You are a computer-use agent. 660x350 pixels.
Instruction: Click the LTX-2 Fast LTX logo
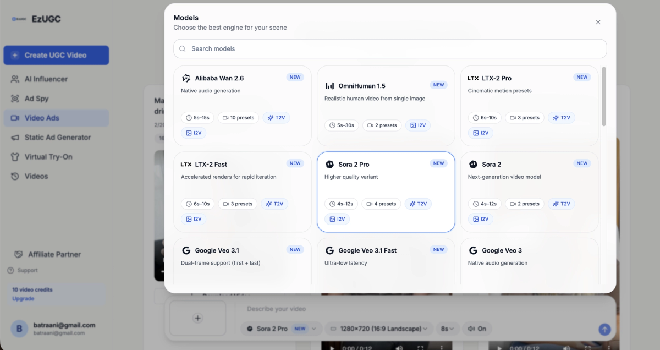click(186, 165)
